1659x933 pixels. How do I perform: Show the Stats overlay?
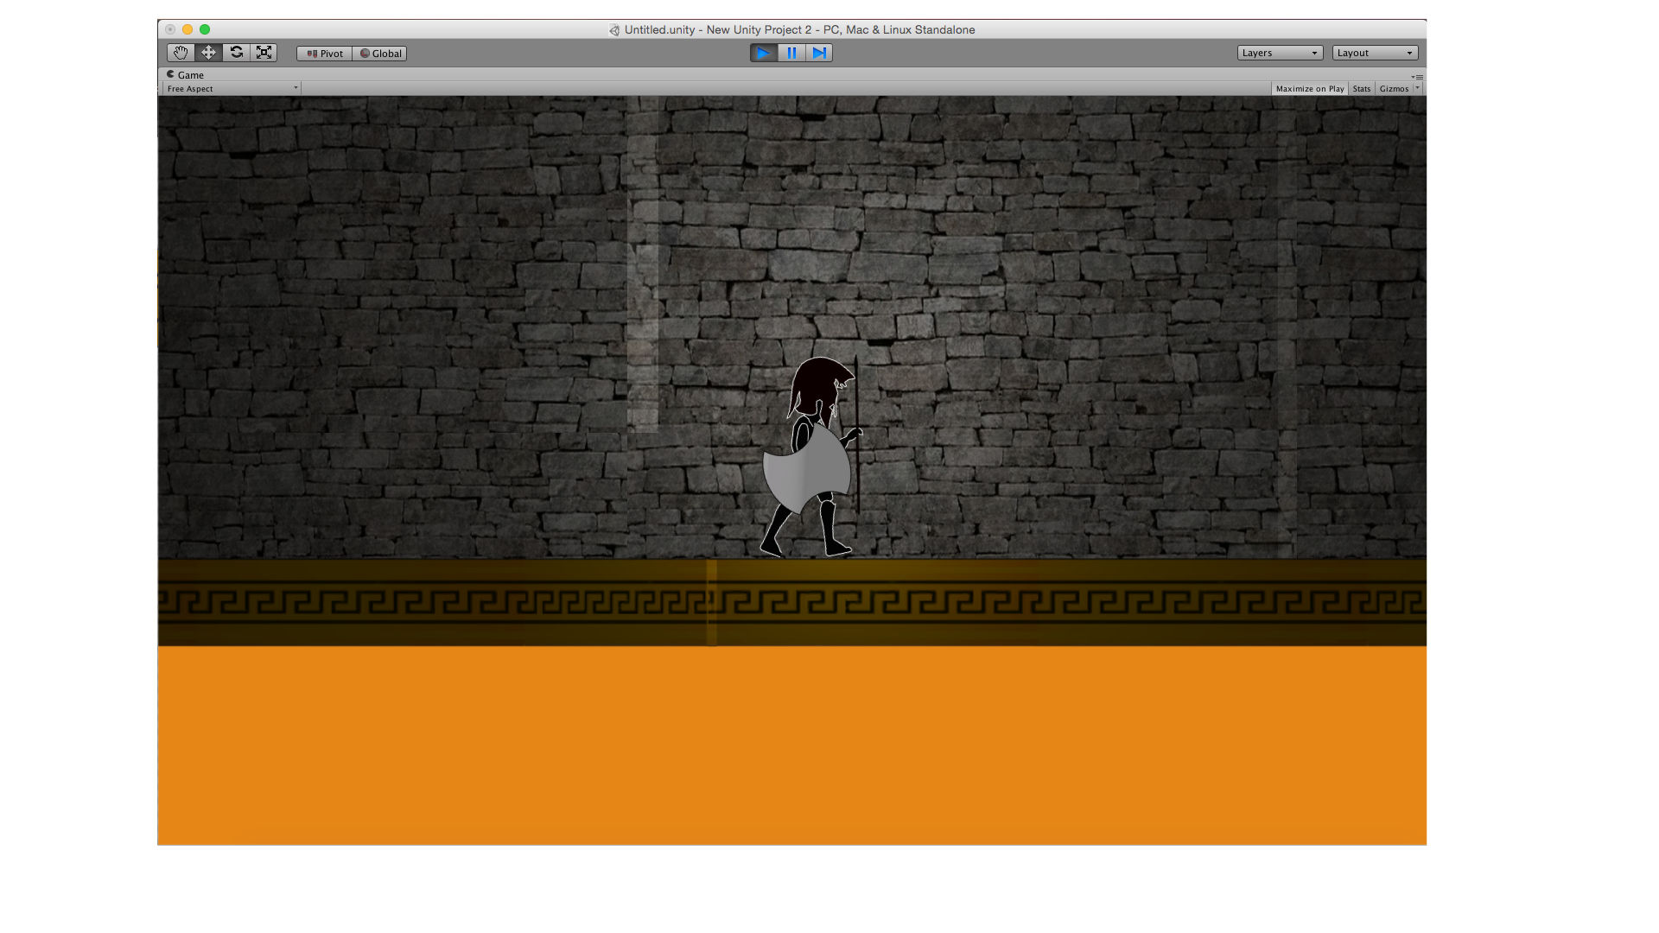[x=1361, y=89]
